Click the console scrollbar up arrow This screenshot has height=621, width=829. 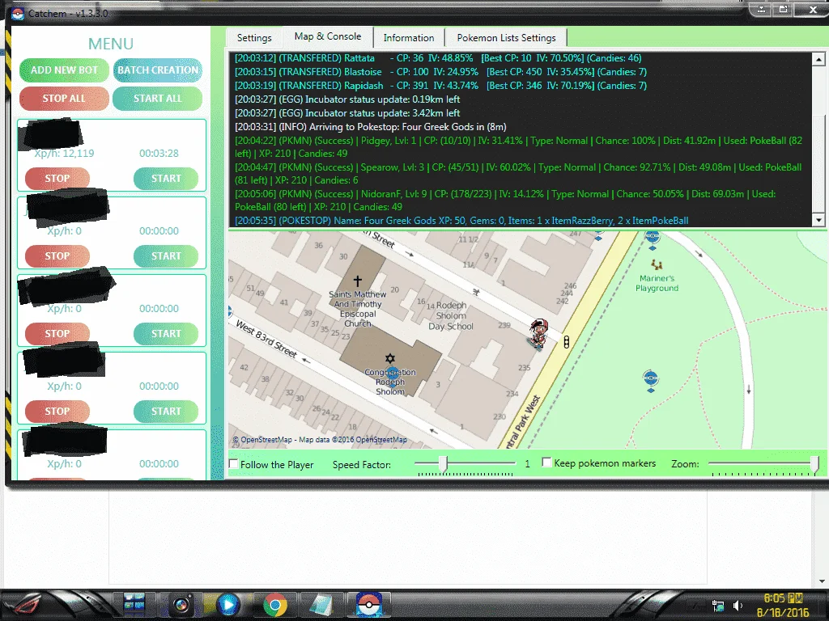[x=818, y=58]
